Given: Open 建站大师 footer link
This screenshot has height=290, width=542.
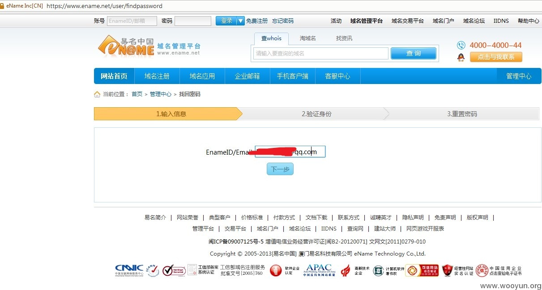Looking at the screenshot, I should 385,229.
